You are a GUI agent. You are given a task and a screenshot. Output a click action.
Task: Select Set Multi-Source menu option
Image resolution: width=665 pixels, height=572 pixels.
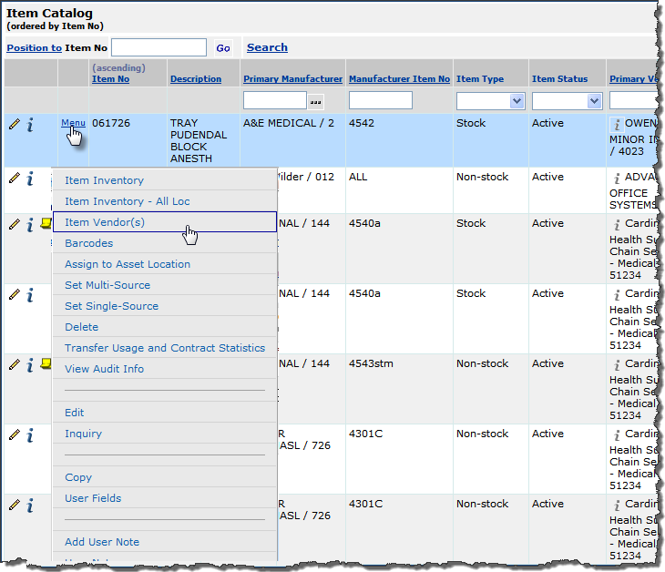point(107,285)
